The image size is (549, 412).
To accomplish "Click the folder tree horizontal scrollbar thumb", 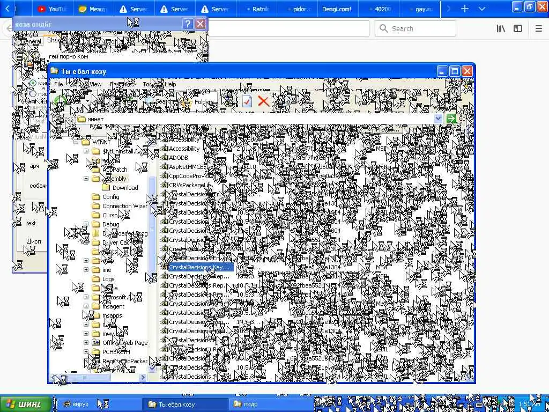I will tap(83, 377).
